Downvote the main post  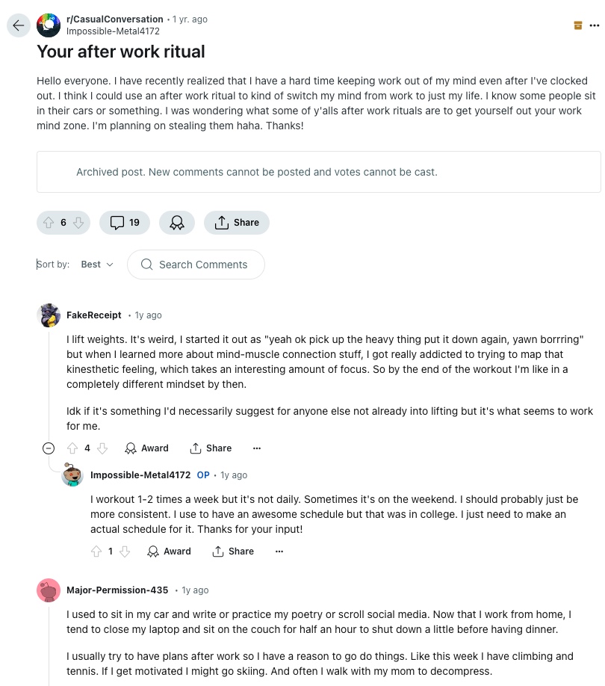(78, 223)
